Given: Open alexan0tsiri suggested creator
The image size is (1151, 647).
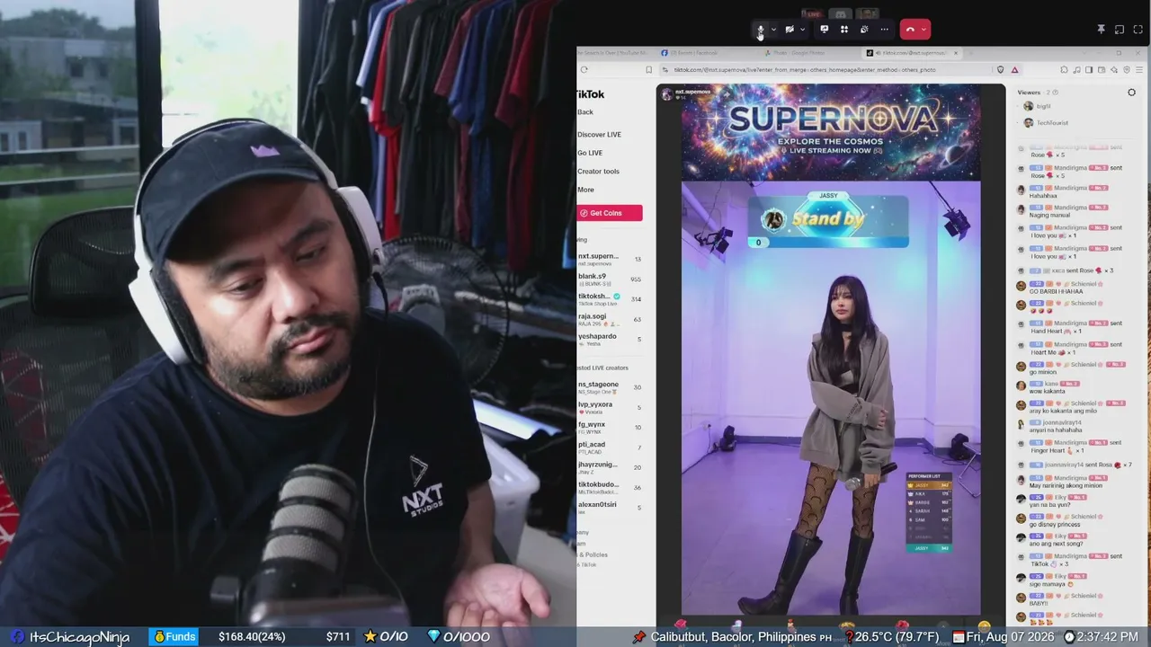Looking at the screenshot, I should 610,507.
